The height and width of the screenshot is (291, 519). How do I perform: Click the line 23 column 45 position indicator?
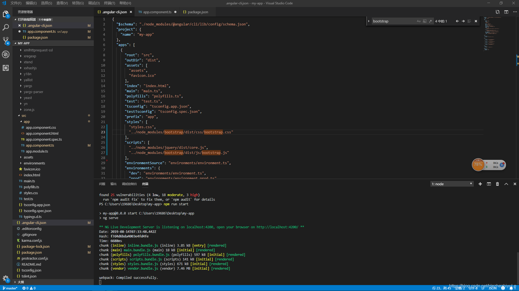click(x=441, y=288)
